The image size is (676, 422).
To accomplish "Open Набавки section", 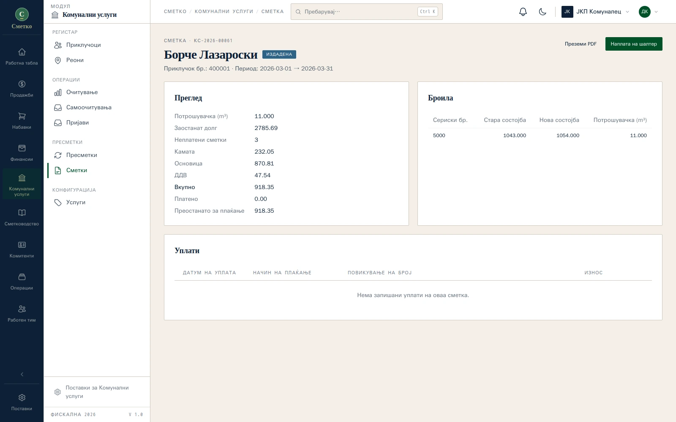I will click(22, 121).
